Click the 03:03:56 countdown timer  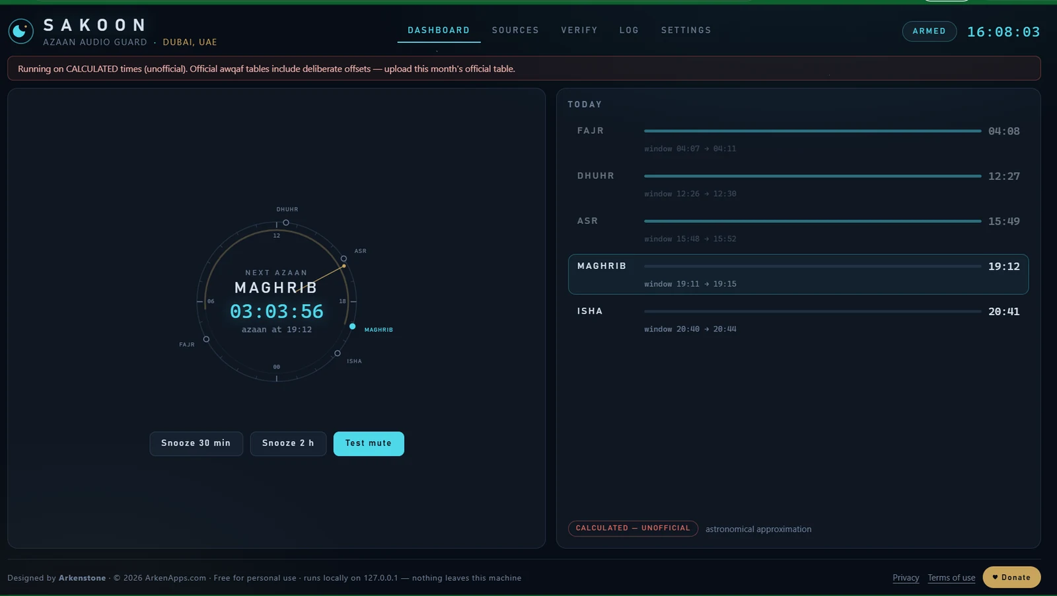pyautogui.click(x=277, y=311)
